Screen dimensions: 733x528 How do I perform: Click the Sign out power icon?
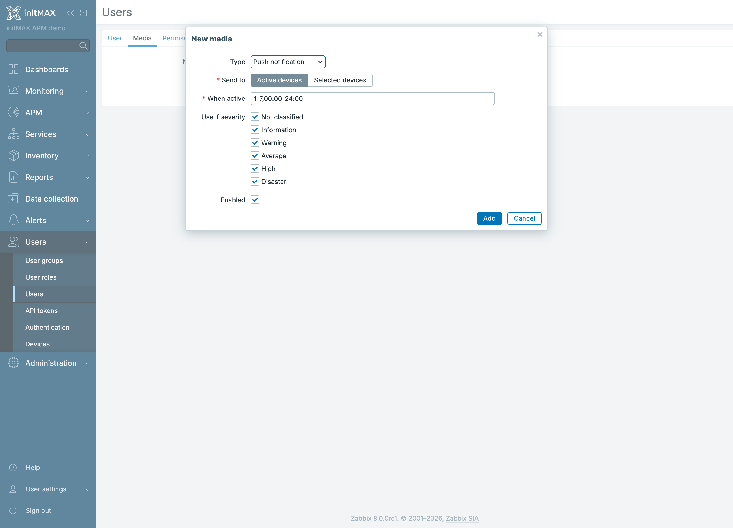(x=13, y=510)
